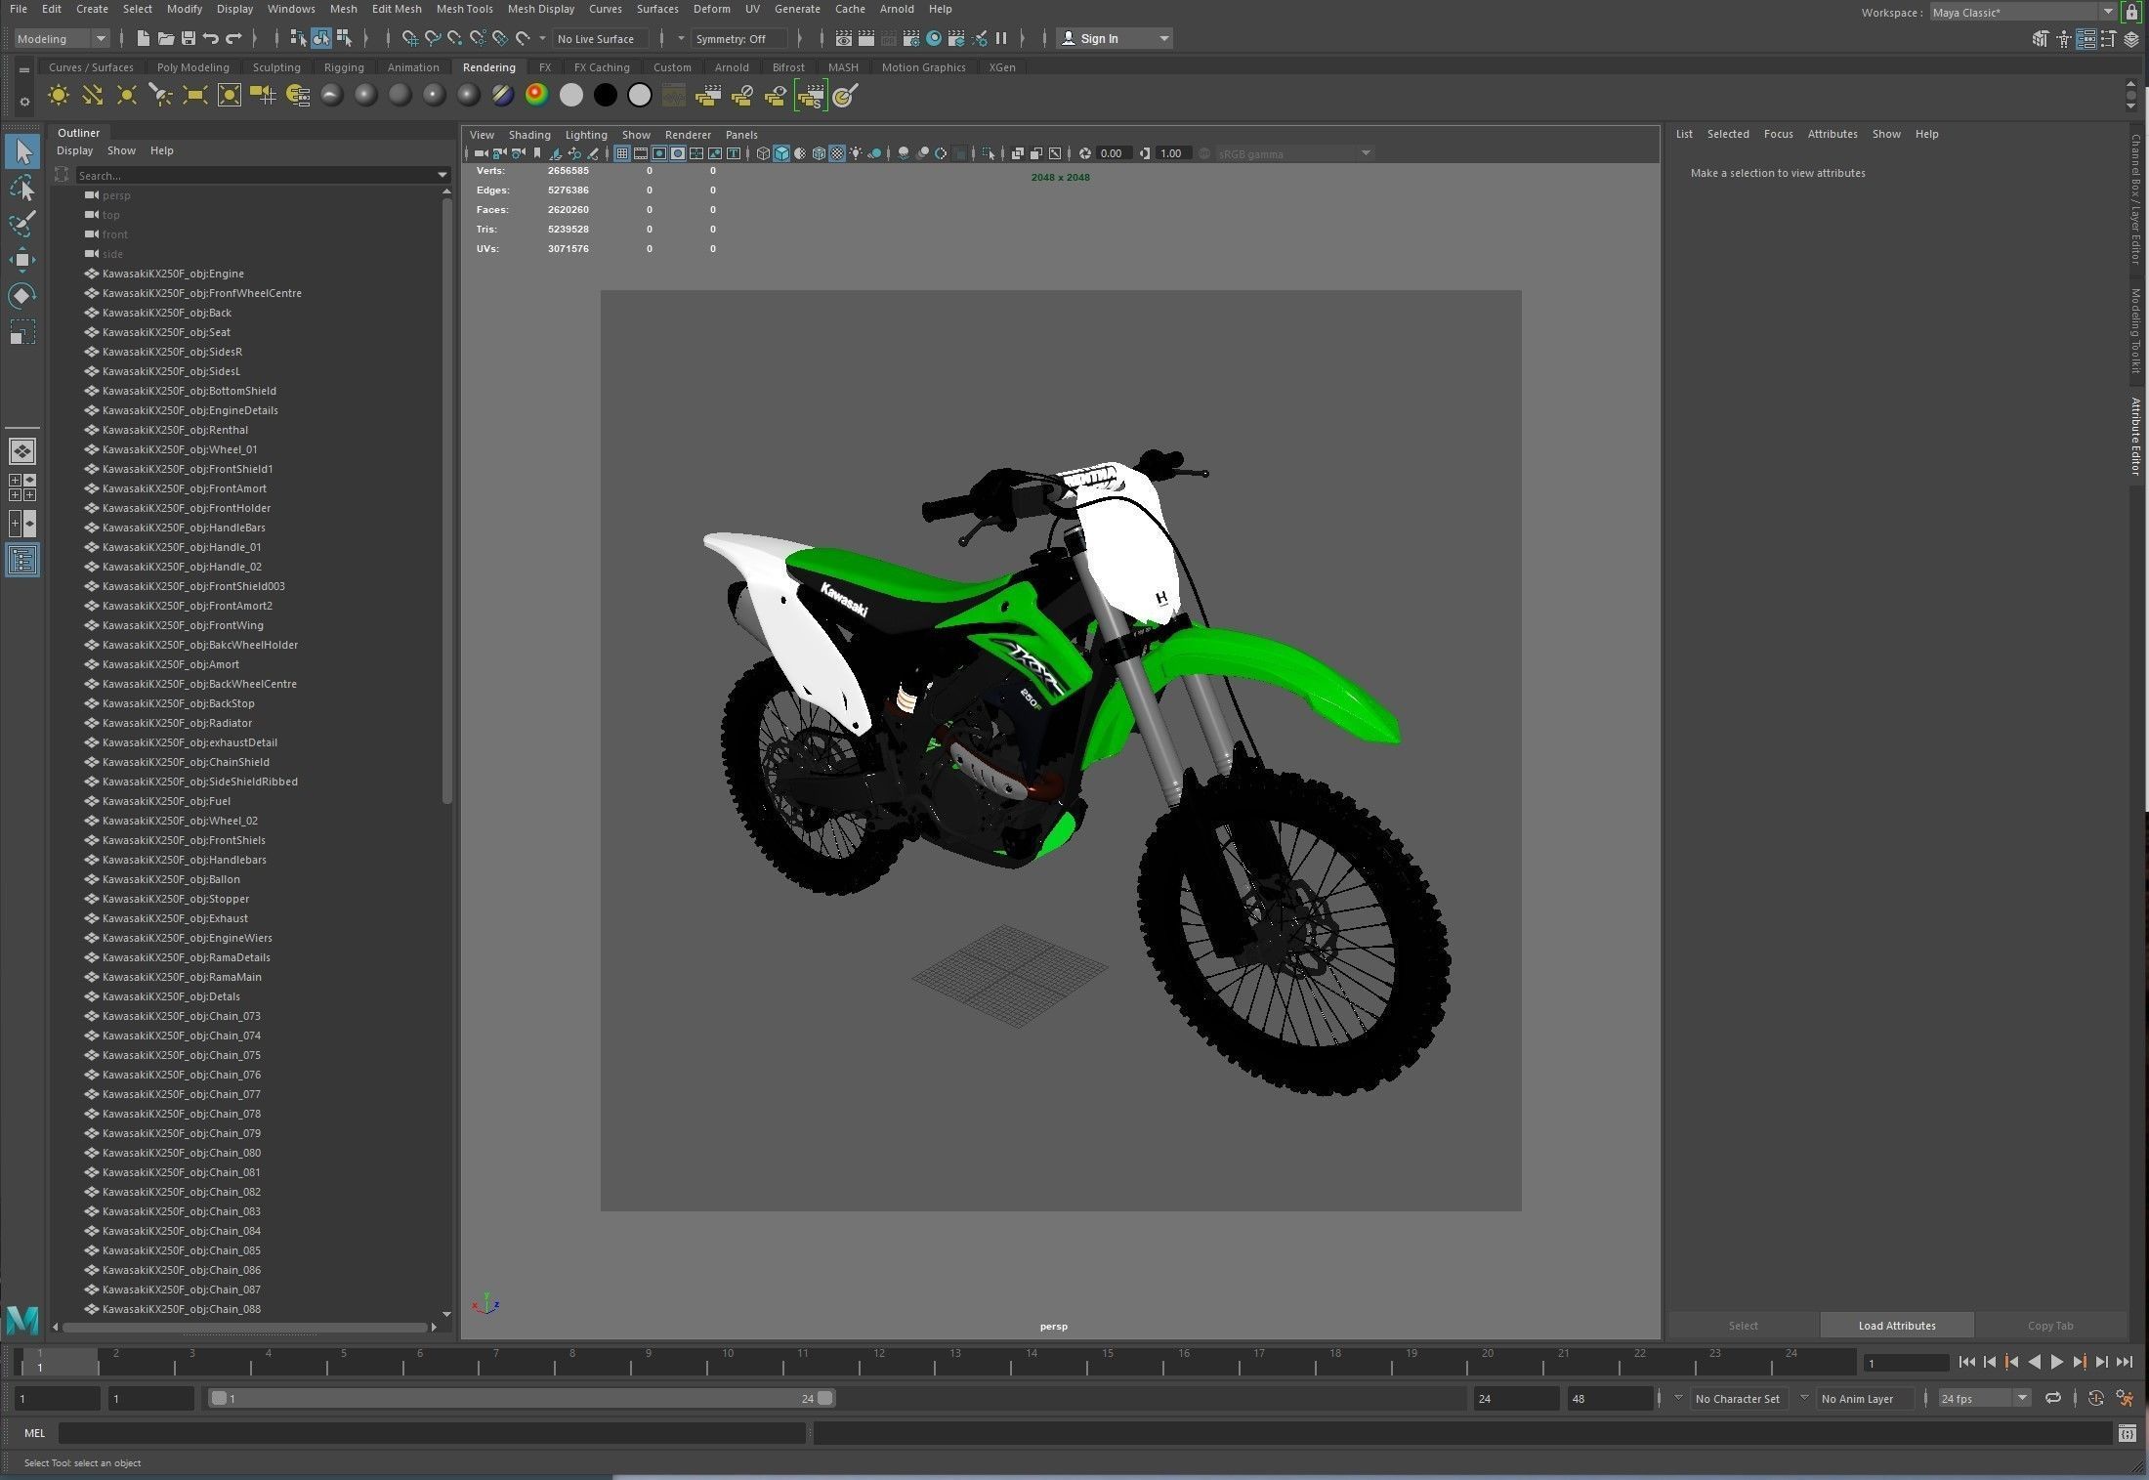Create an area light from the shelf
The image size is (2149, 1480).
coord(195,95)
